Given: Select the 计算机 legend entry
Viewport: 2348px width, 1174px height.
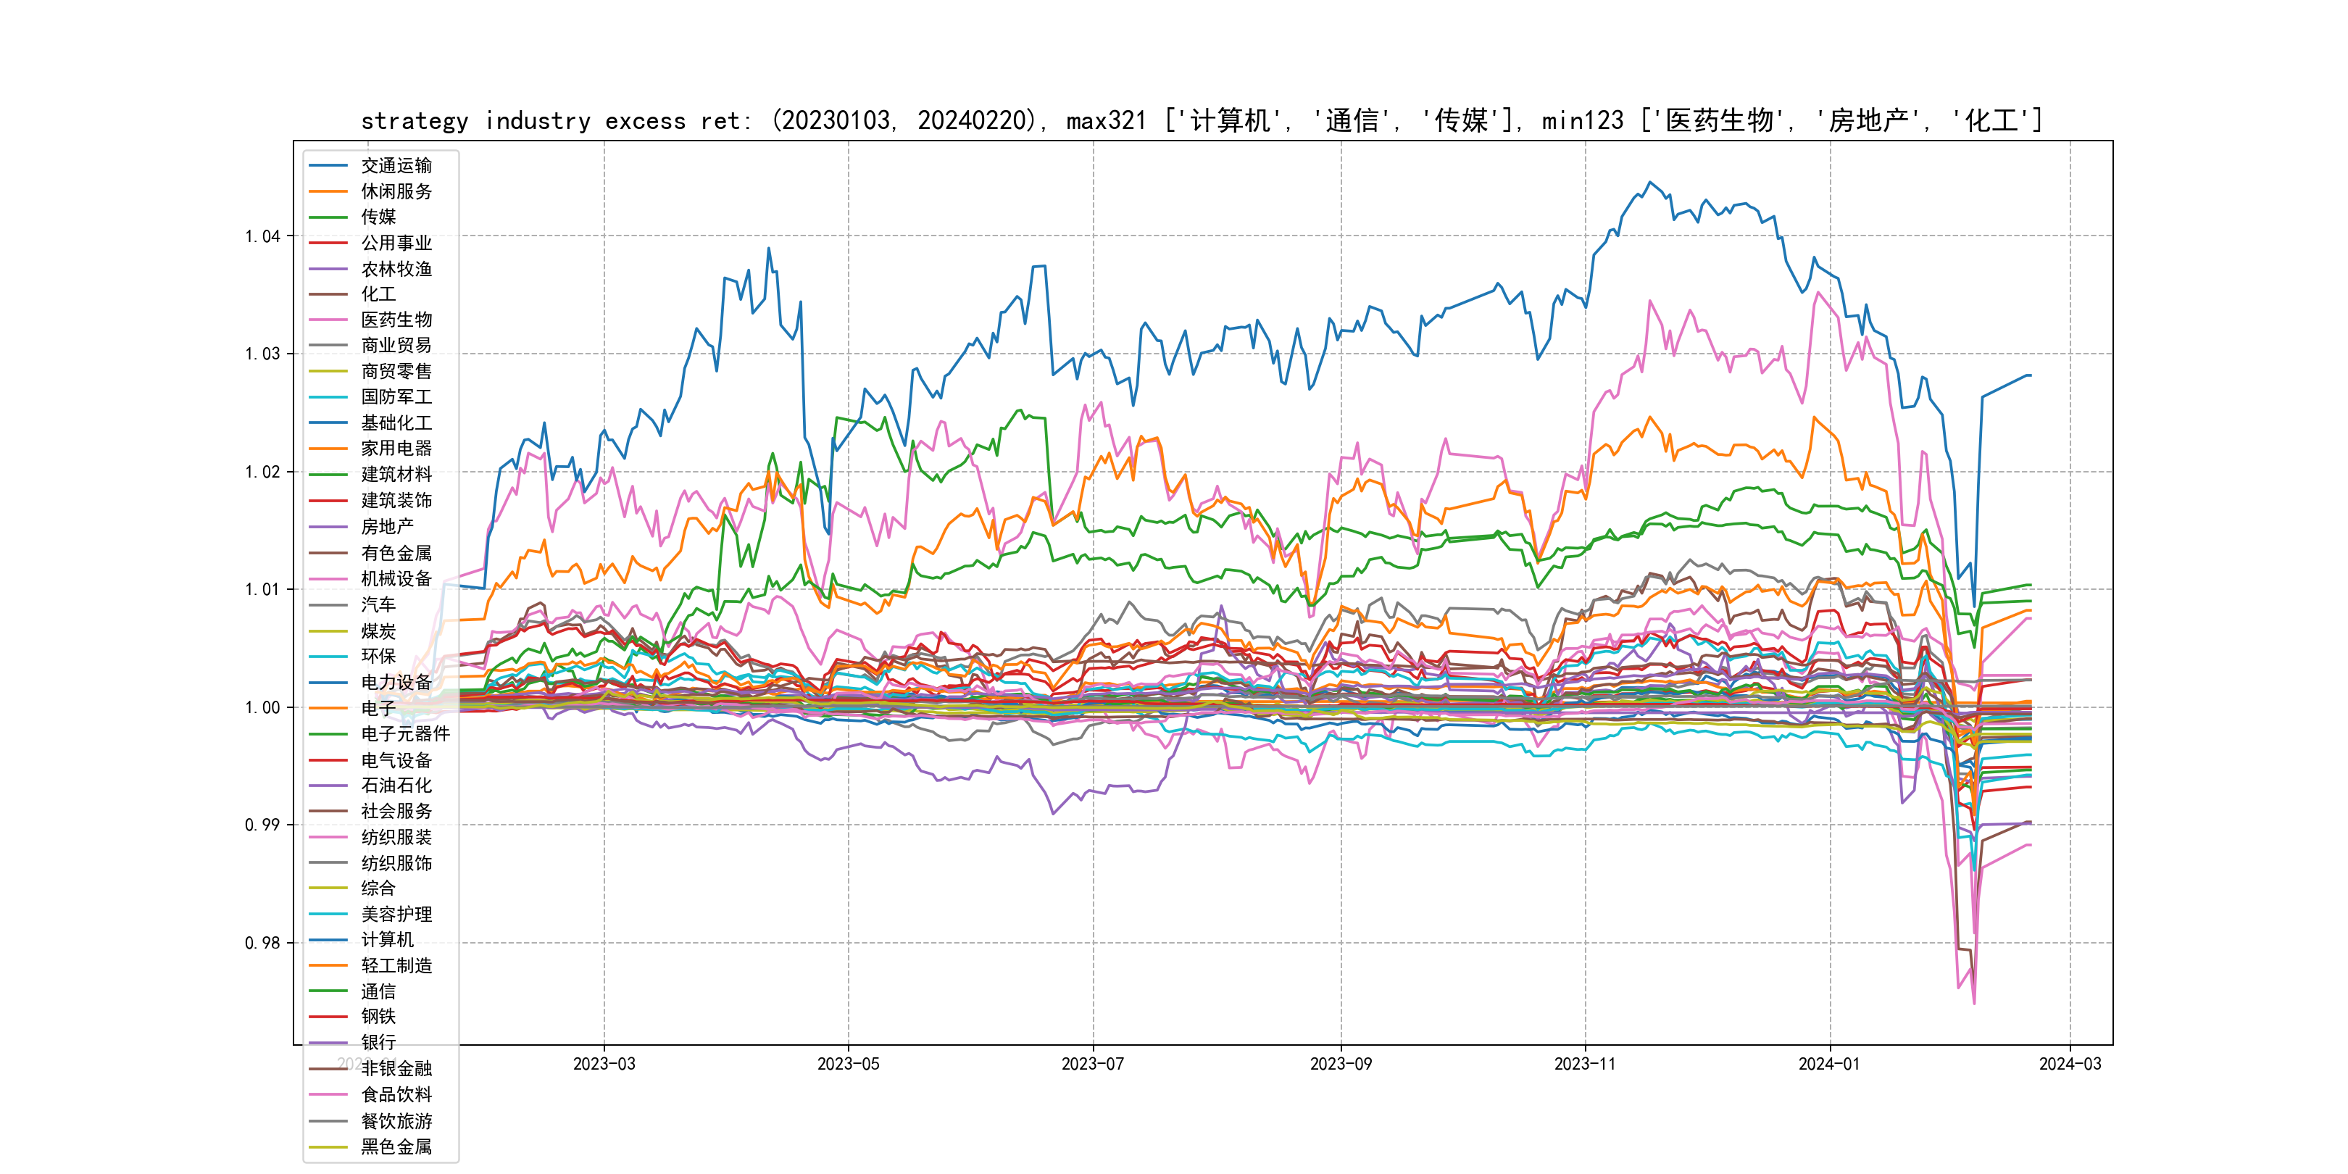Looking at the screenshot, I should point(386,940).
